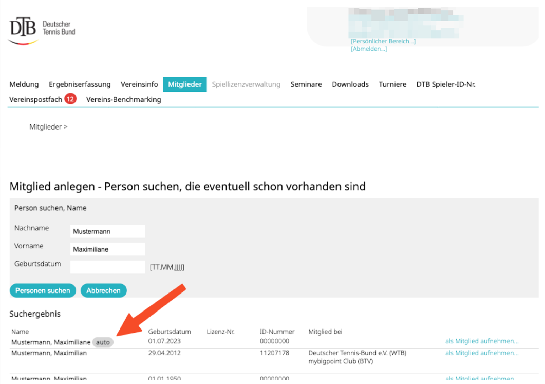Click the Abmelden logout link

coord(369,49)
